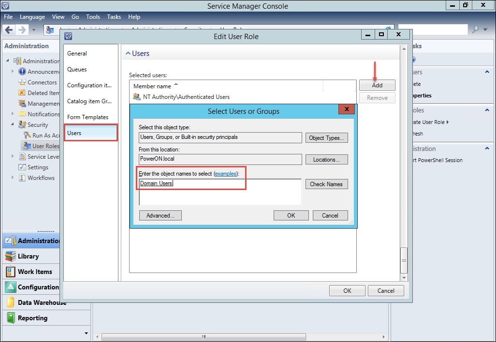Open the Go menu
This screenshot has width=496, height=342.
(75, 17)
